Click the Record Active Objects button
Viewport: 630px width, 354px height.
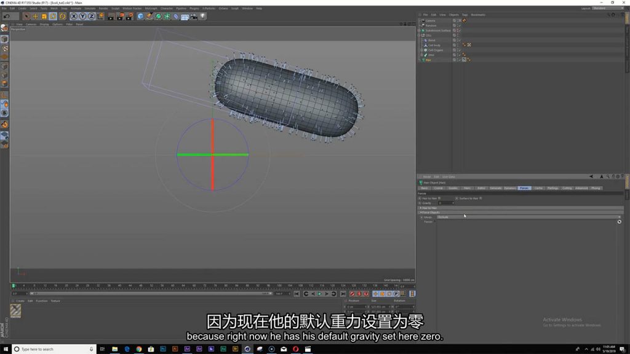point(353,294)
